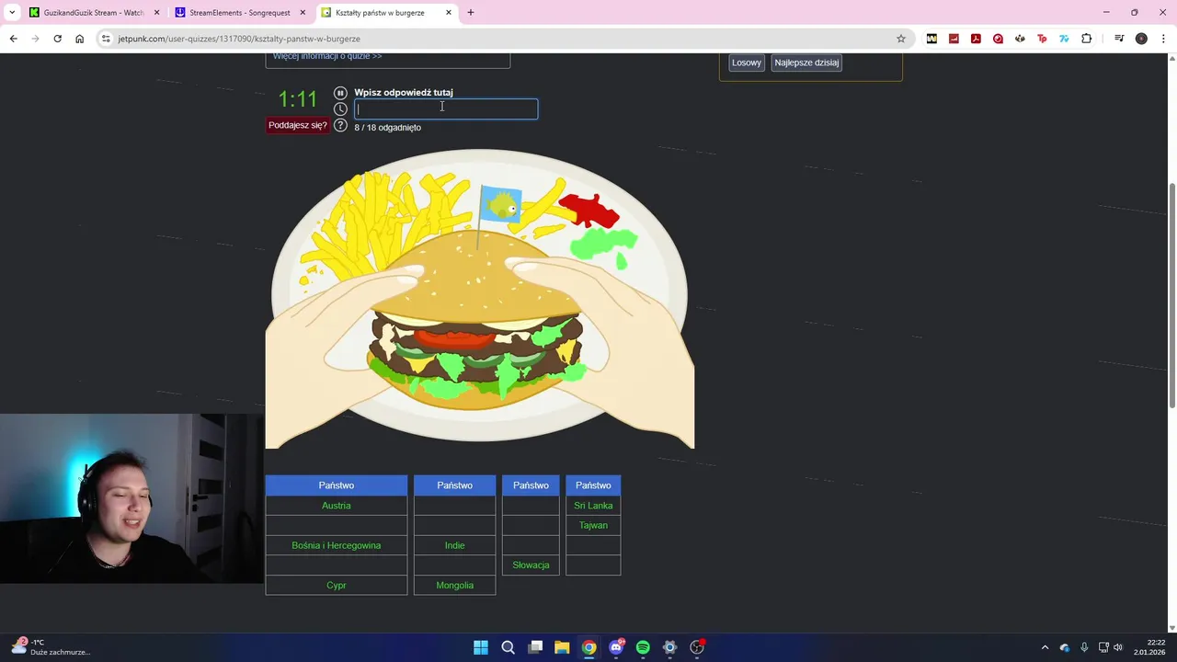Click the Słowacja answer cell
The width and height of the screenshot is (1177, 662).
531,565
